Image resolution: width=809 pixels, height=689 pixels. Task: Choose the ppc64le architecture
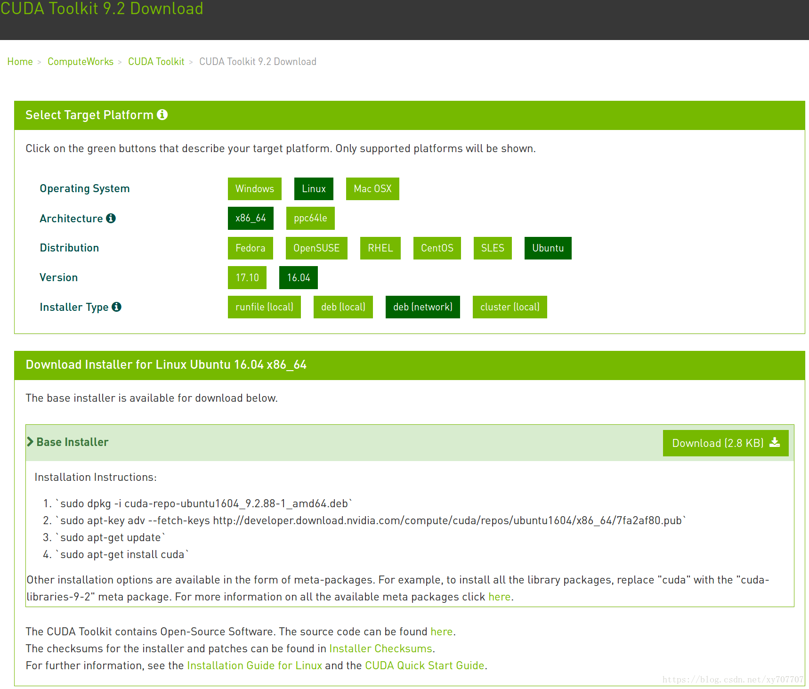(310, 218)
